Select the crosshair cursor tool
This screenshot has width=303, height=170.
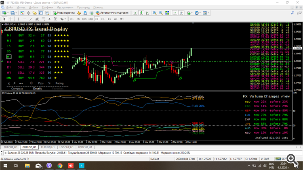[x=12, y=19]
